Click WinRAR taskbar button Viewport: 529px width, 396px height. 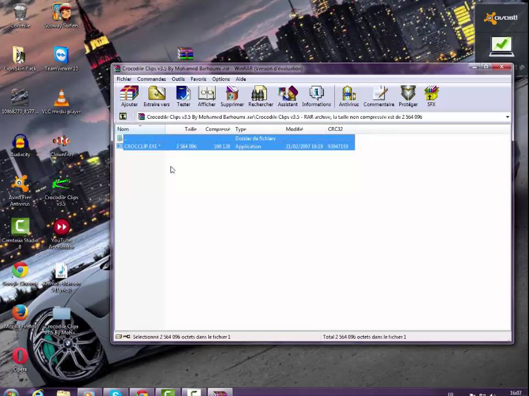(x=220, y=392)
